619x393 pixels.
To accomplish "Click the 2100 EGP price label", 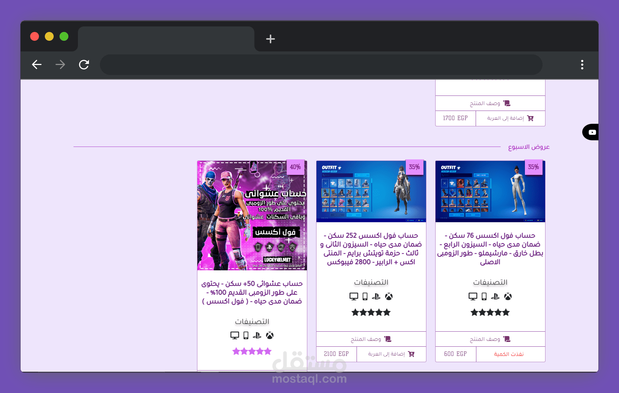I will (336, 354).
